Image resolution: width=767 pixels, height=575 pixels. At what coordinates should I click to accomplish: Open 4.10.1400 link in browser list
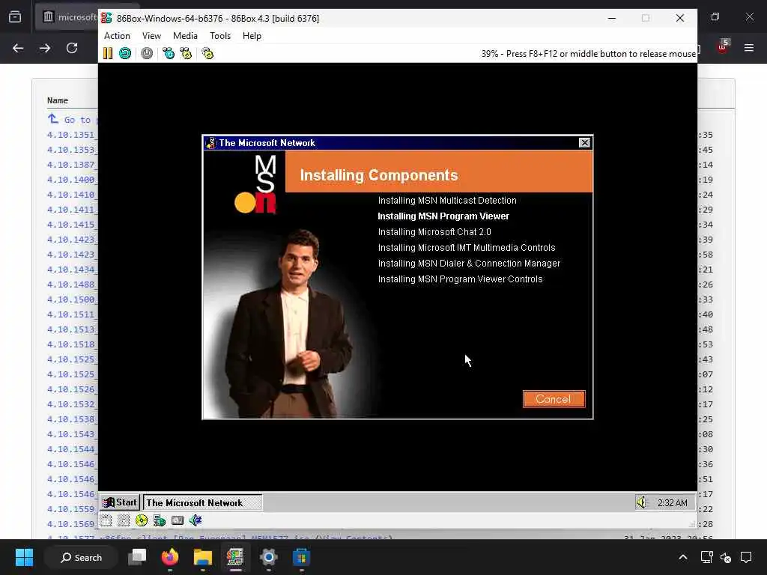72,180
